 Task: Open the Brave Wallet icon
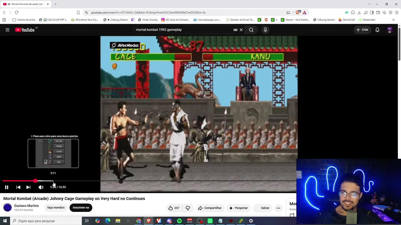378,12
